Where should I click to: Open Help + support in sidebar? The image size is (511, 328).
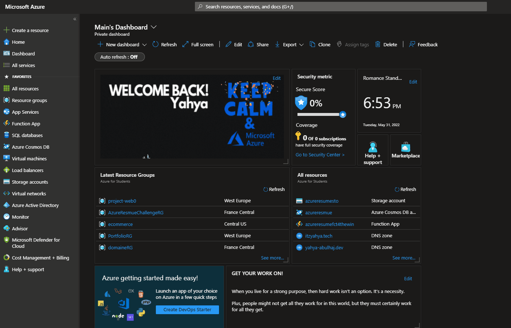coord(28,269)
